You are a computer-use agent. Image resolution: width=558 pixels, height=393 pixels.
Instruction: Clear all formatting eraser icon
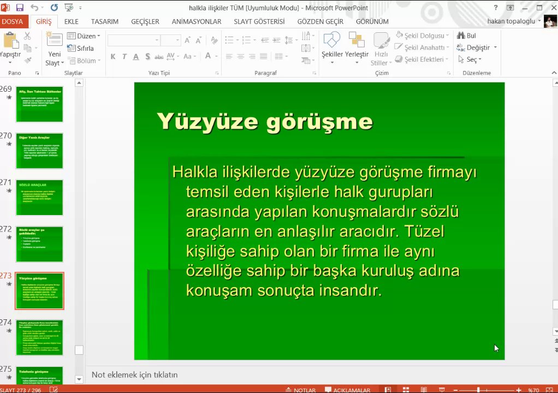pyautogui.click(x=214, y=40)
